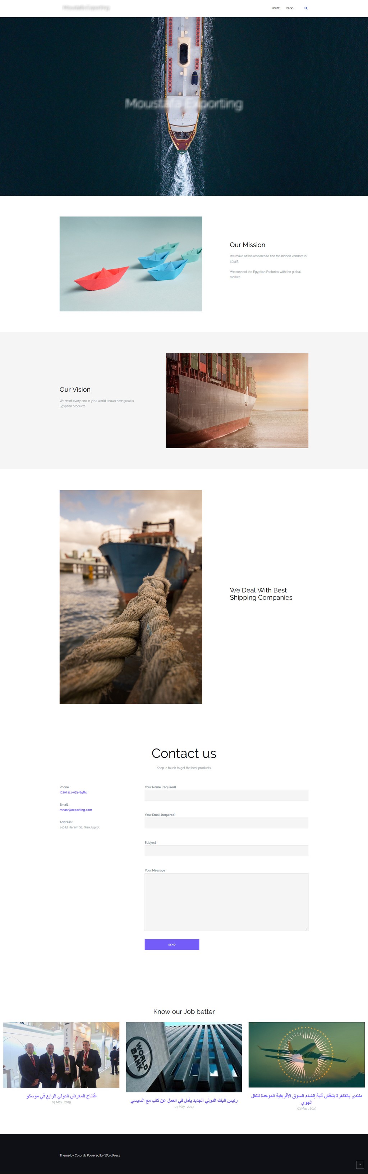Click the back-to-top arrow icon
The image size is (368, 1174).
360,1164
